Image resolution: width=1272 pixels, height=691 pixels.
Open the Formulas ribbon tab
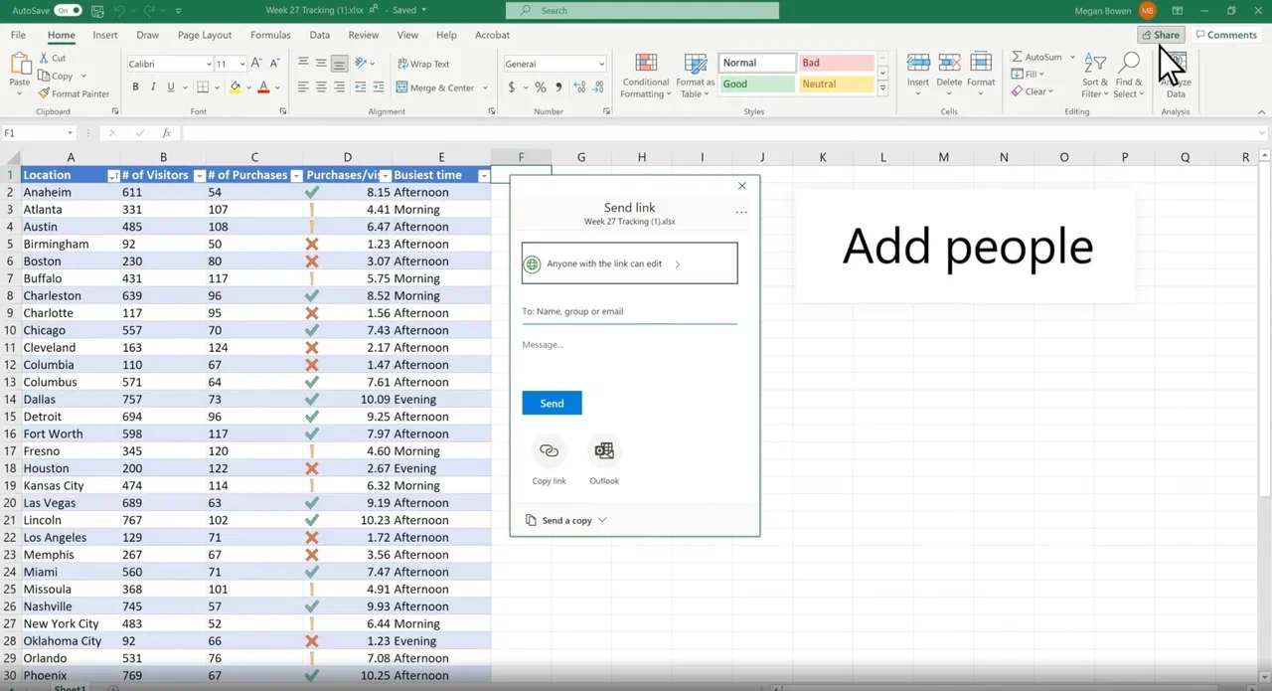(270, 35)
